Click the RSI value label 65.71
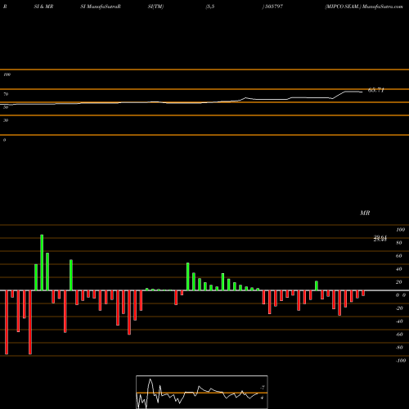The image size is (409, 409). (376, 90)
